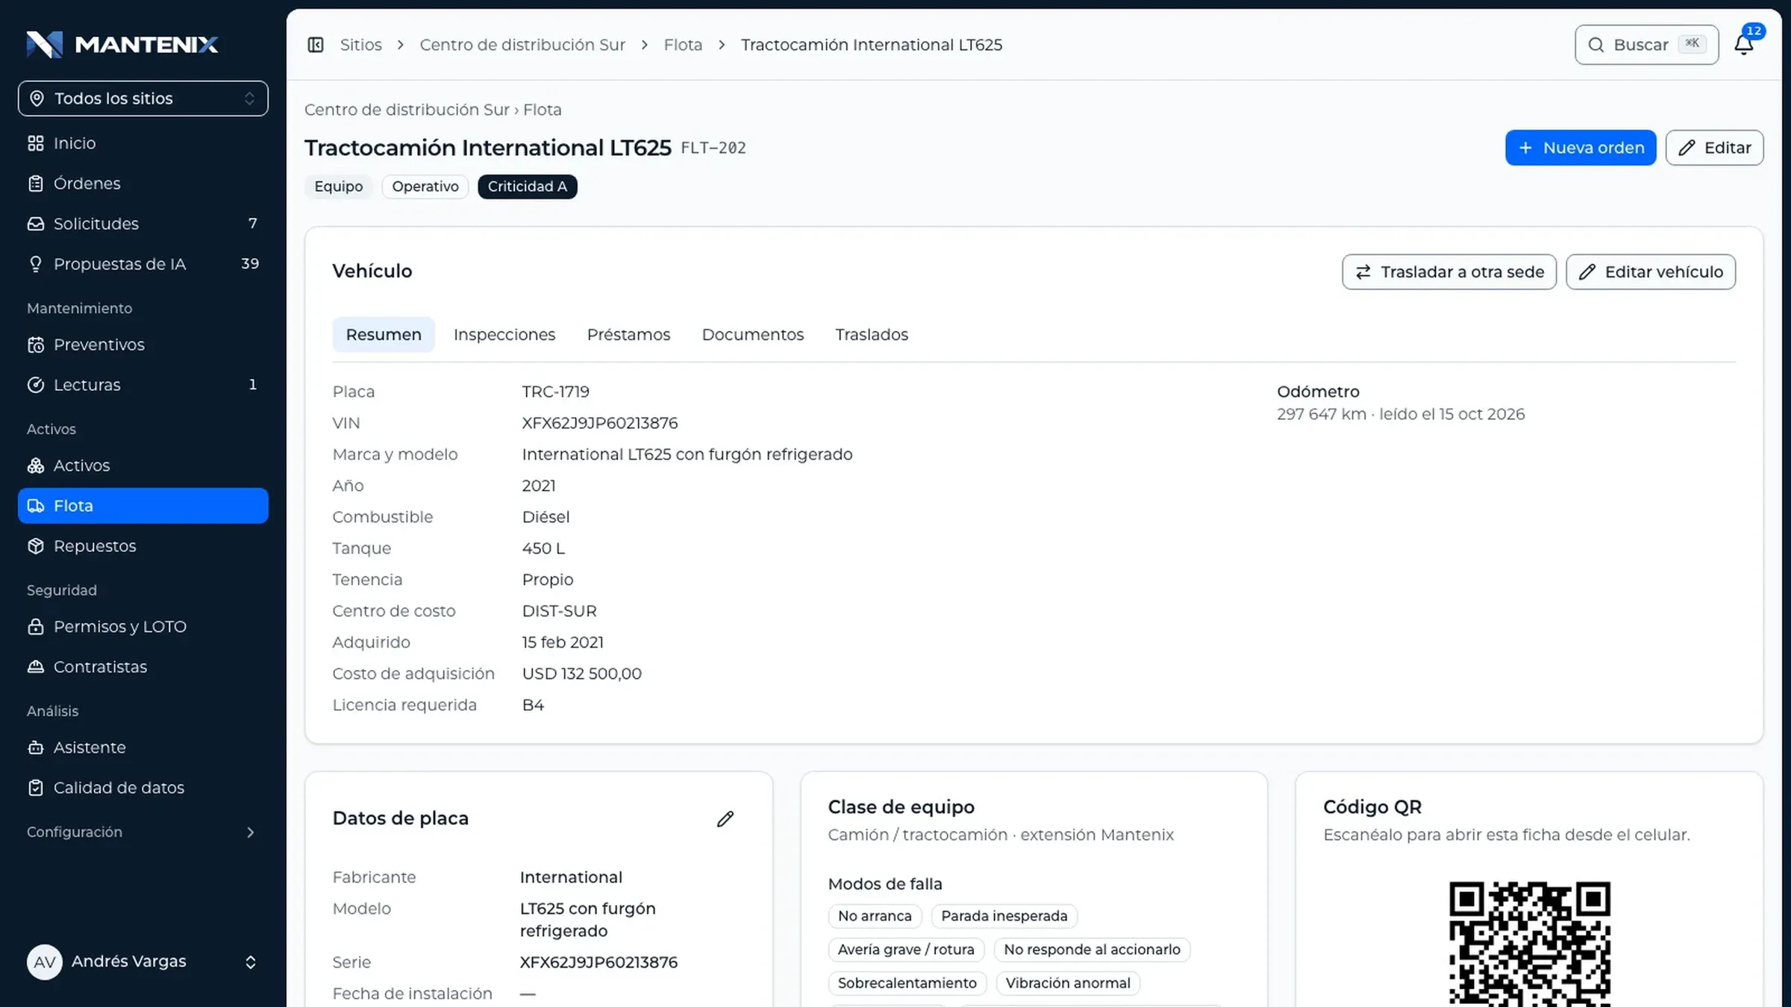The height and width of the screenshot is (1007, 1791).
Task: Open the Todos los sitios selector
Action: click(x=143, y=98)
